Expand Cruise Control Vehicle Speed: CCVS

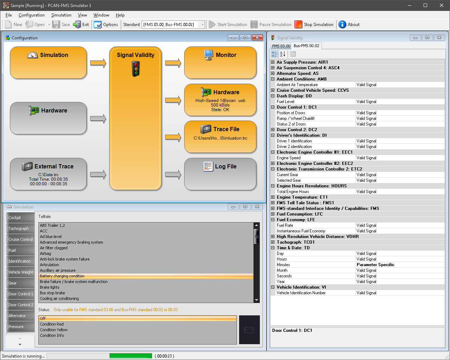tap(273, 90)
